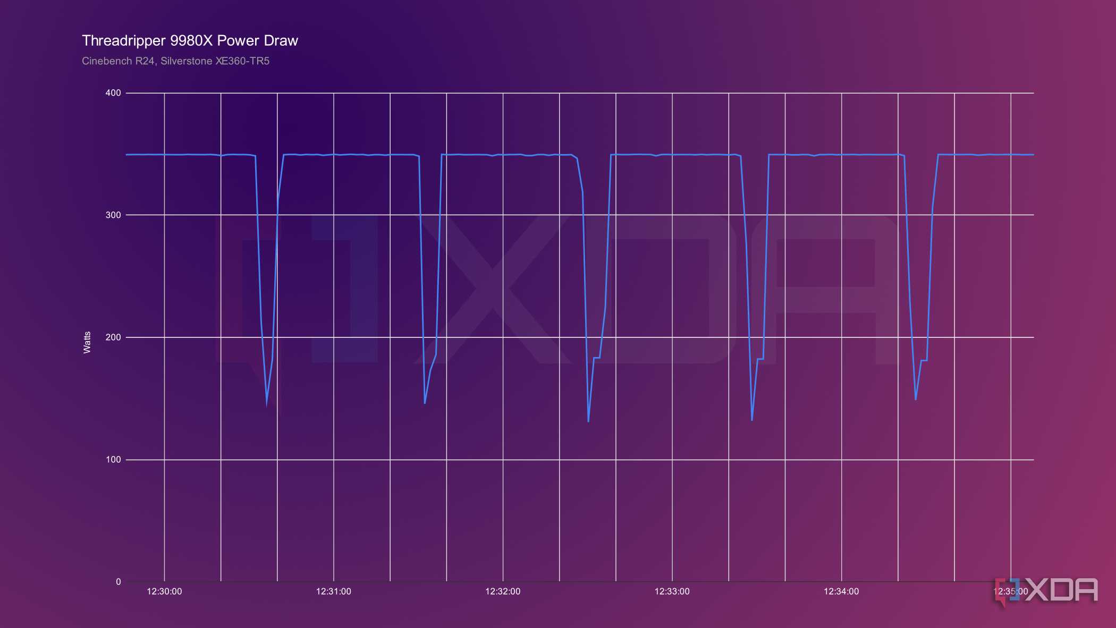
Task: Select the subtitle "Cinebench R24, Silverstone XE360-TR5"
Action: click(x=175, y=61)
